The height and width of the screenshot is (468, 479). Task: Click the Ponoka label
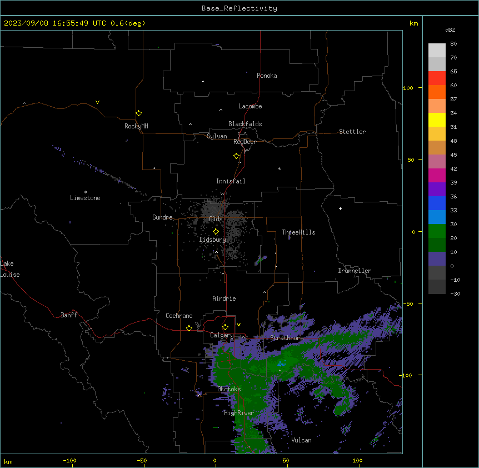click(267, 76)
